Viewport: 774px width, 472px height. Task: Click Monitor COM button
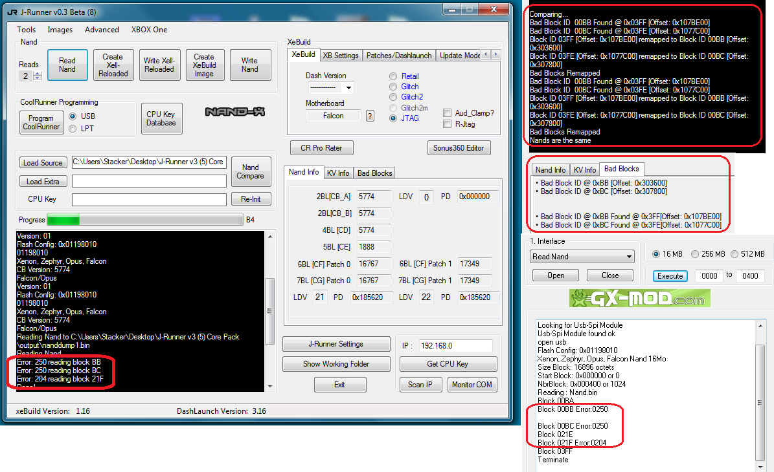click(x=472, y=385)
